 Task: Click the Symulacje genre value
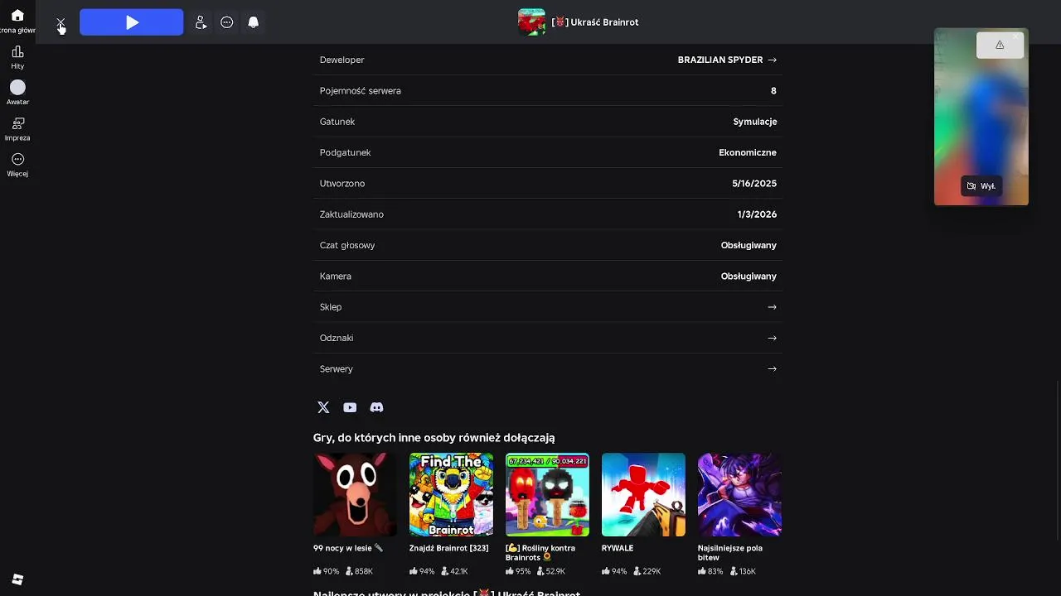(754, 122)
